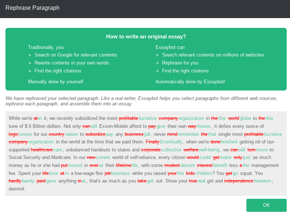Click the replacement word 'well-being'
This screenshot has height=214, width=290.
click(209, 150)
